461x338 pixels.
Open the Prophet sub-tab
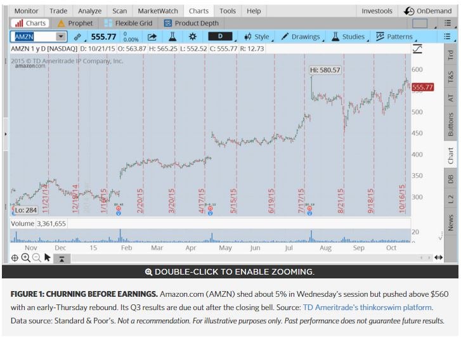[75, 23]
